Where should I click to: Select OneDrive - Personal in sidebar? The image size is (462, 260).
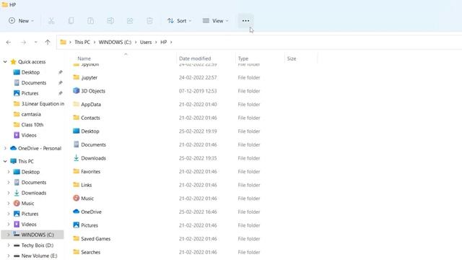pyautogui.click(x=40, y=148)
